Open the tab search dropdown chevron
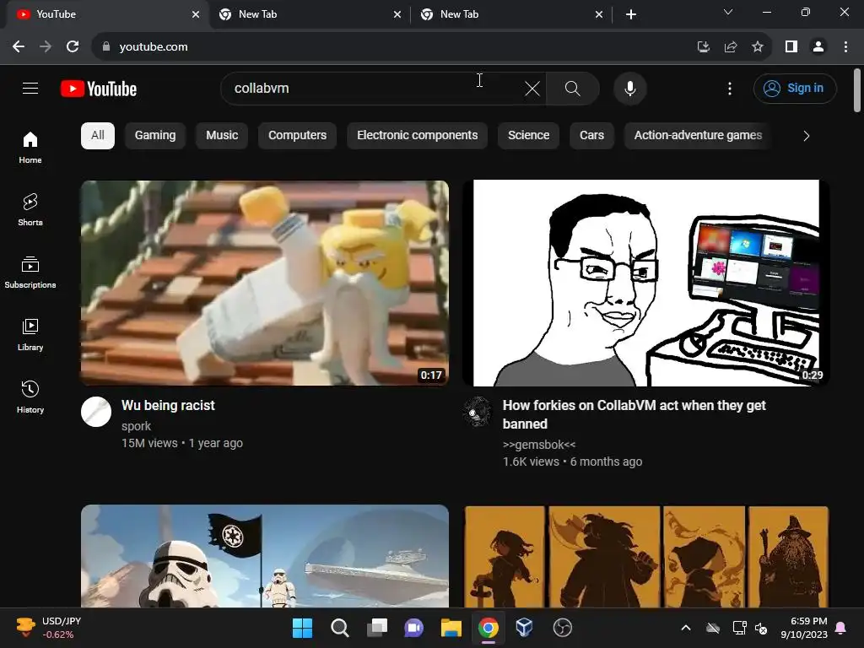Viewport: 864px width, 648px height. pos(728,12)
